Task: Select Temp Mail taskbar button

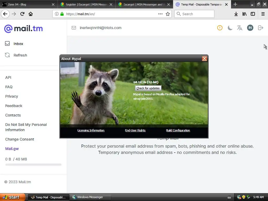Action: coord(48,197)
